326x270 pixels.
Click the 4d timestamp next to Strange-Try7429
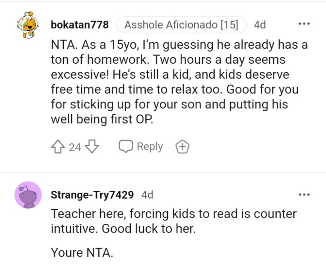(x=147, y=195)
